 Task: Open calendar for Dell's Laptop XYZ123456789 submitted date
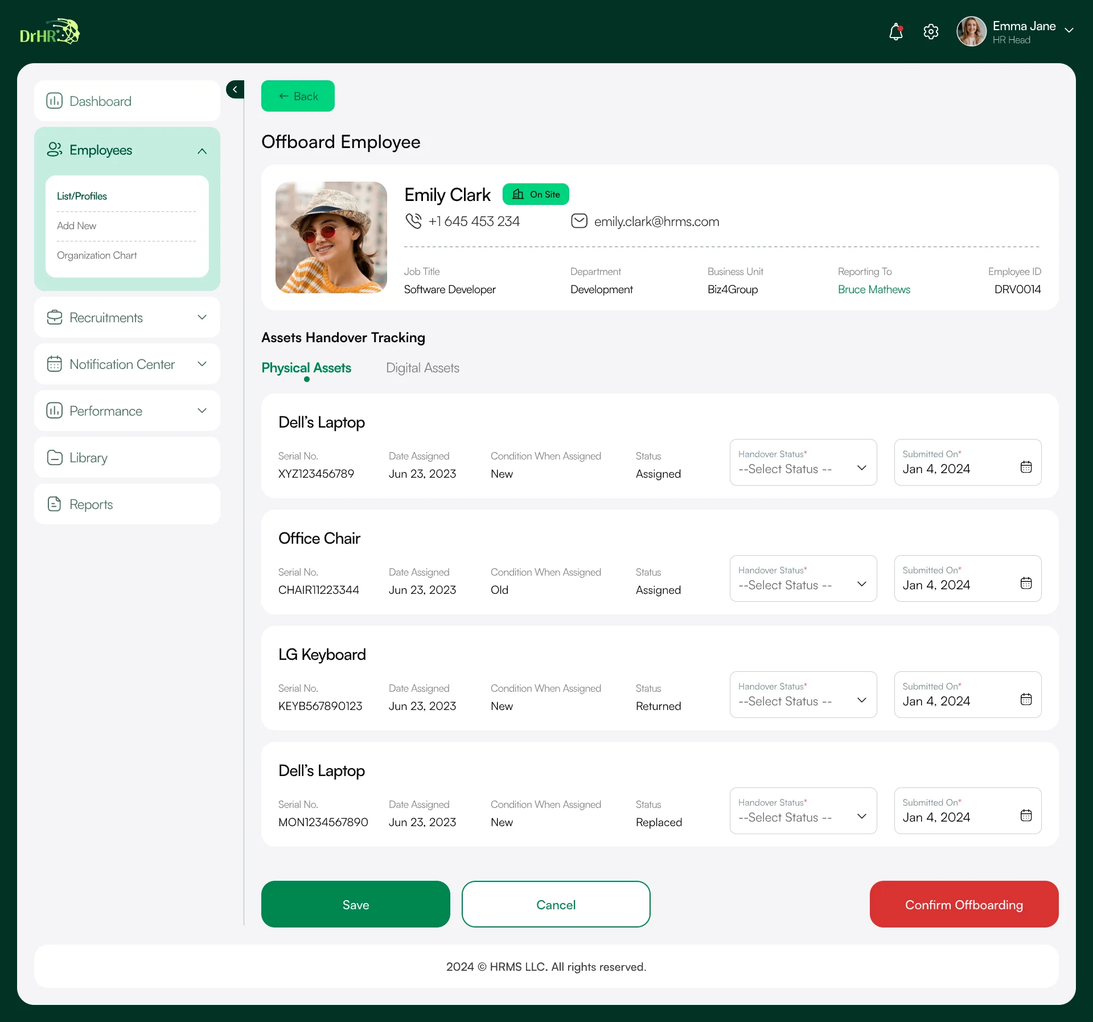[x=1026, y=467]
